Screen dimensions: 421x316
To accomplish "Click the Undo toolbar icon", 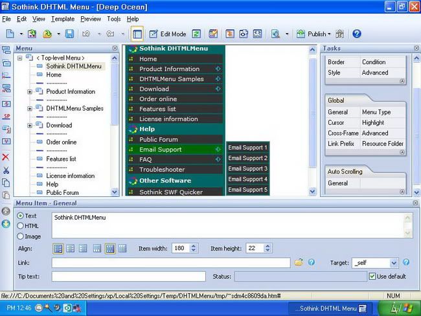I will click(86, 34).
